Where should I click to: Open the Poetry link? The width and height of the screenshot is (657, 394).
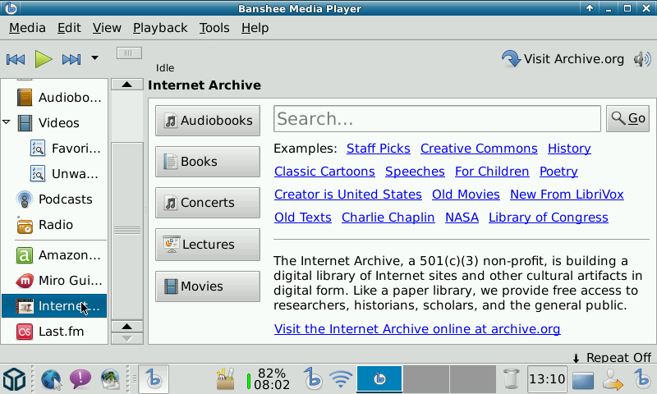pyautogui.click(x=558, y=172)
